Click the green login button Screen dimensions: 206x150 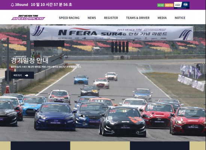[x=161, y=5]
